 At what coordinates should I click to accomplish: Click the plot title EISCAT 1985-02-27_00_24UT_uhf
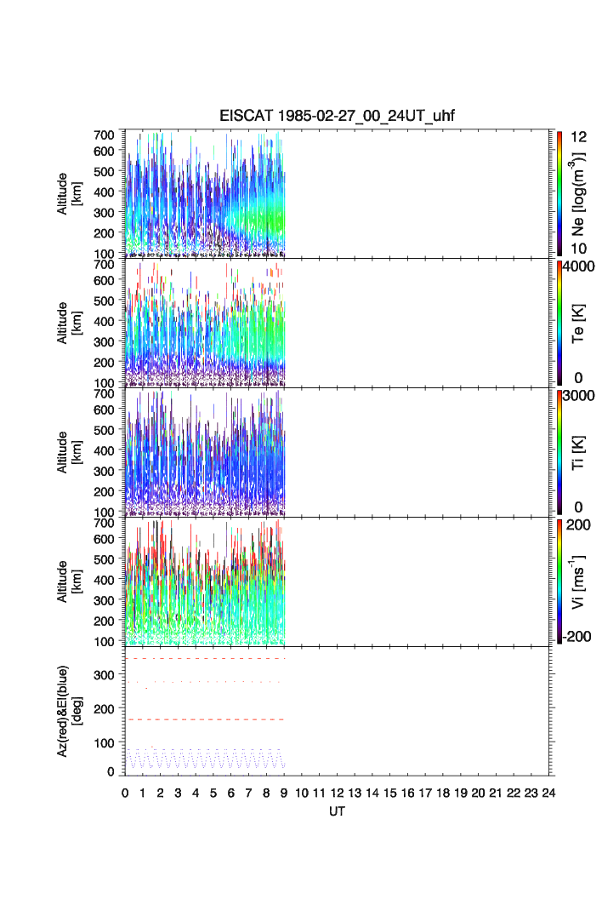pyautogui.click(x=338, y=117)
